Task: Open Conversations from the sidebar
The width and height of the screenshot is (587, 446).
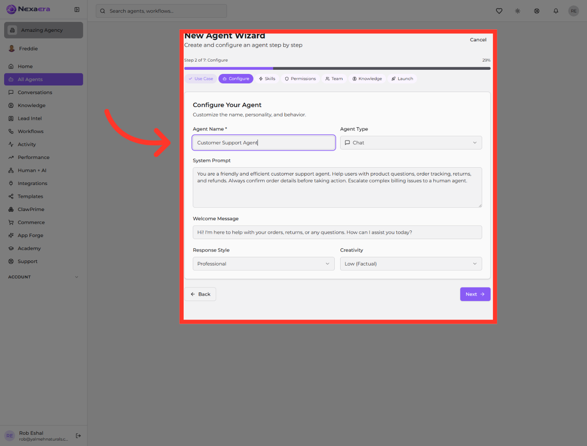Action: click(x=43, y=93)
